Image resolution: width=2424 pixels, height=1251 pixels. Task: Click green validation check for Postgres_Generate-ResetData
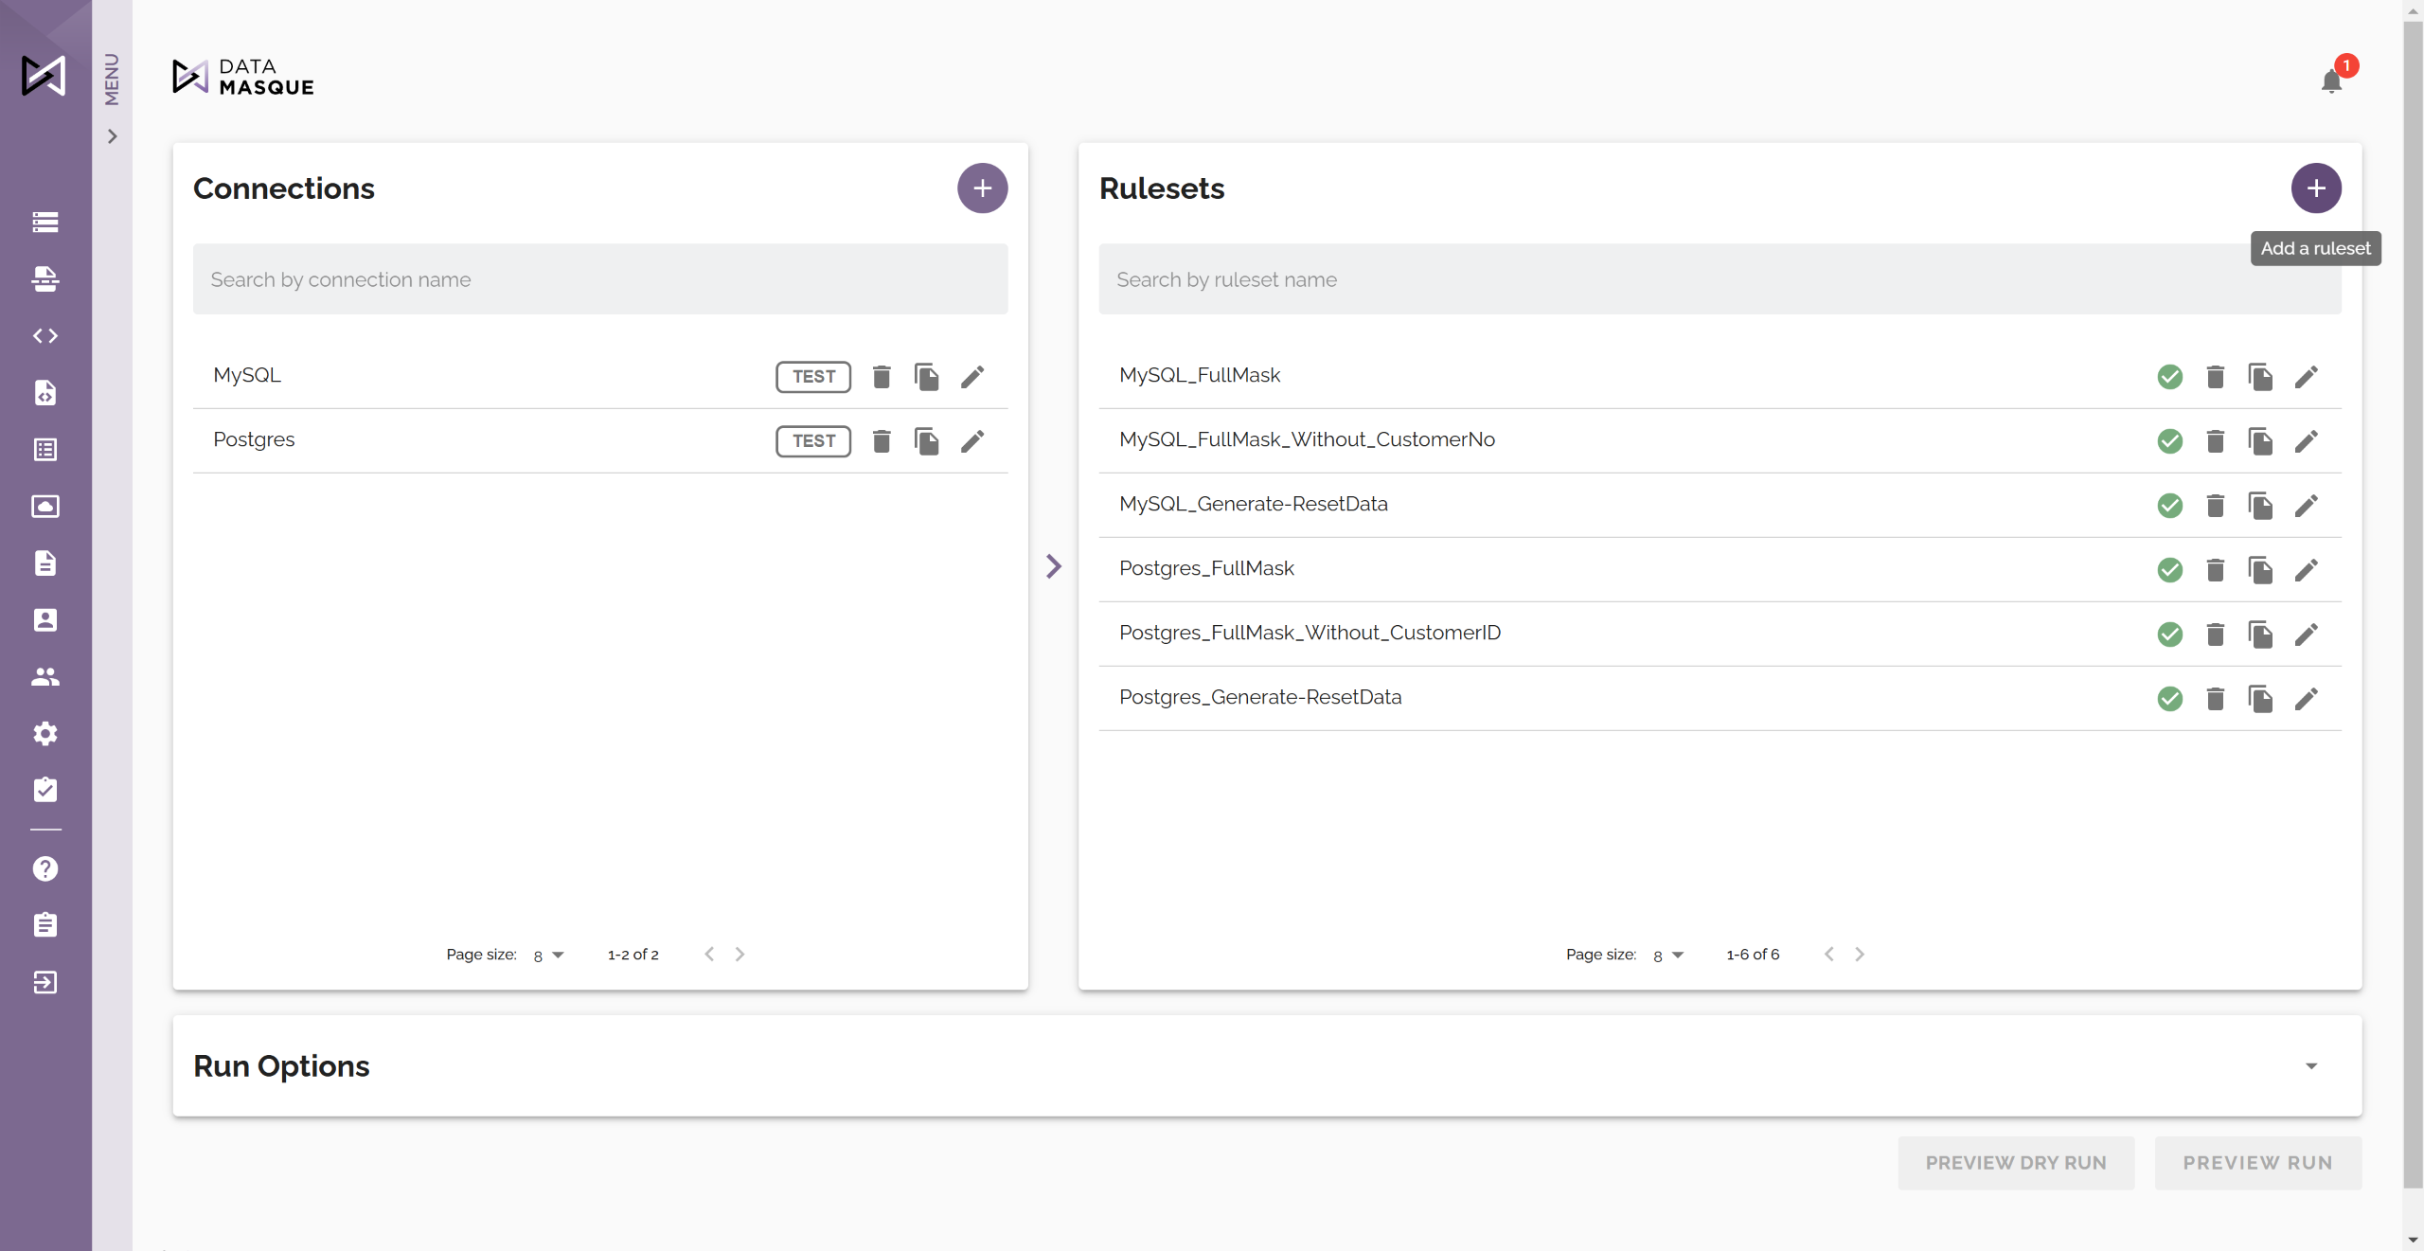point(2169,699)
